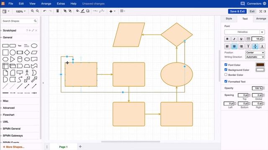Expand the UML shapes section
The height and width of the screenshot is (150, 268).
click(x=5, y=122)
